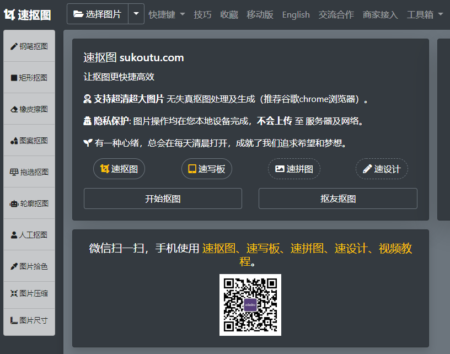
Task: Click the sprout icon before 有一种心绪
Action: pos(88,143)
